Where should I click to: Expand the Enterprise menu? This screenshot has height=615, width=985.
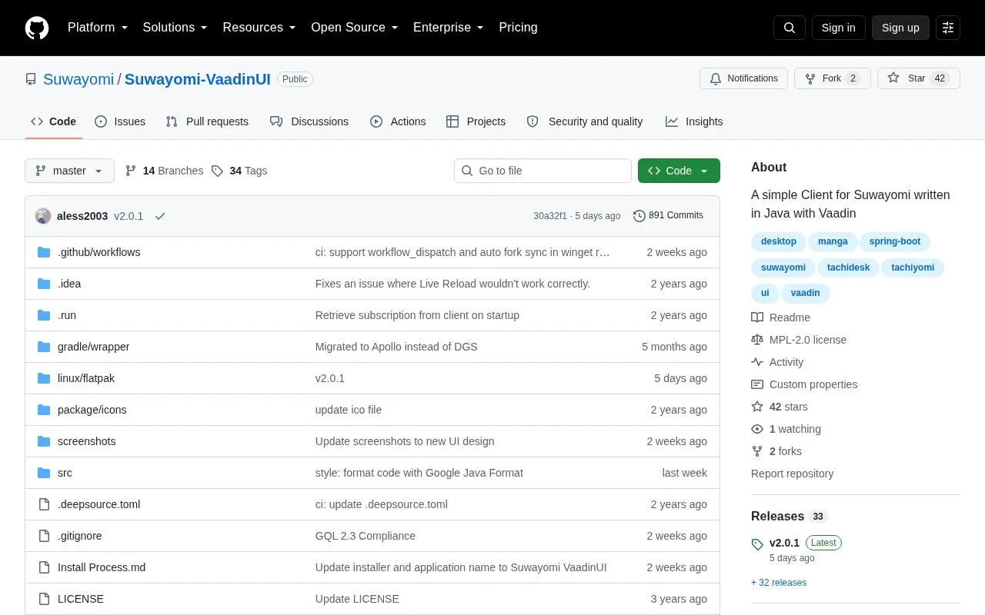pos(449,28)
